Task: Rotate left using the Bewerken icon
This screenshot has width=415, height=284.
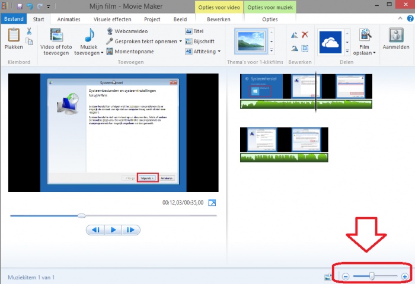Action: coord(294,35)
